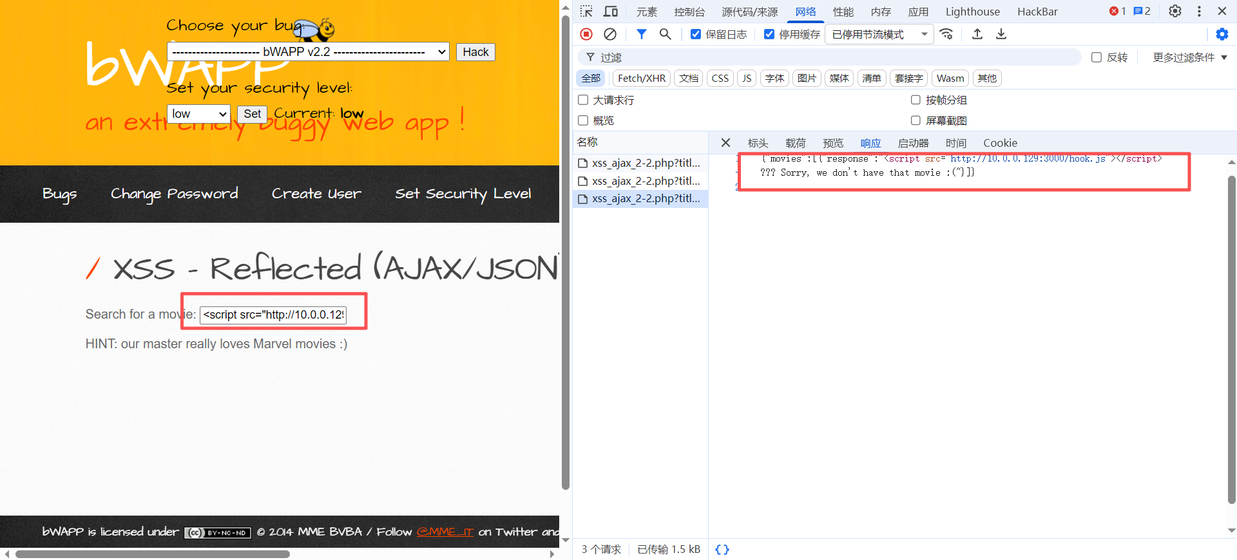The image size is (1237, 560).
Task: Open the HackBar tab
Action: (1037, 12)
